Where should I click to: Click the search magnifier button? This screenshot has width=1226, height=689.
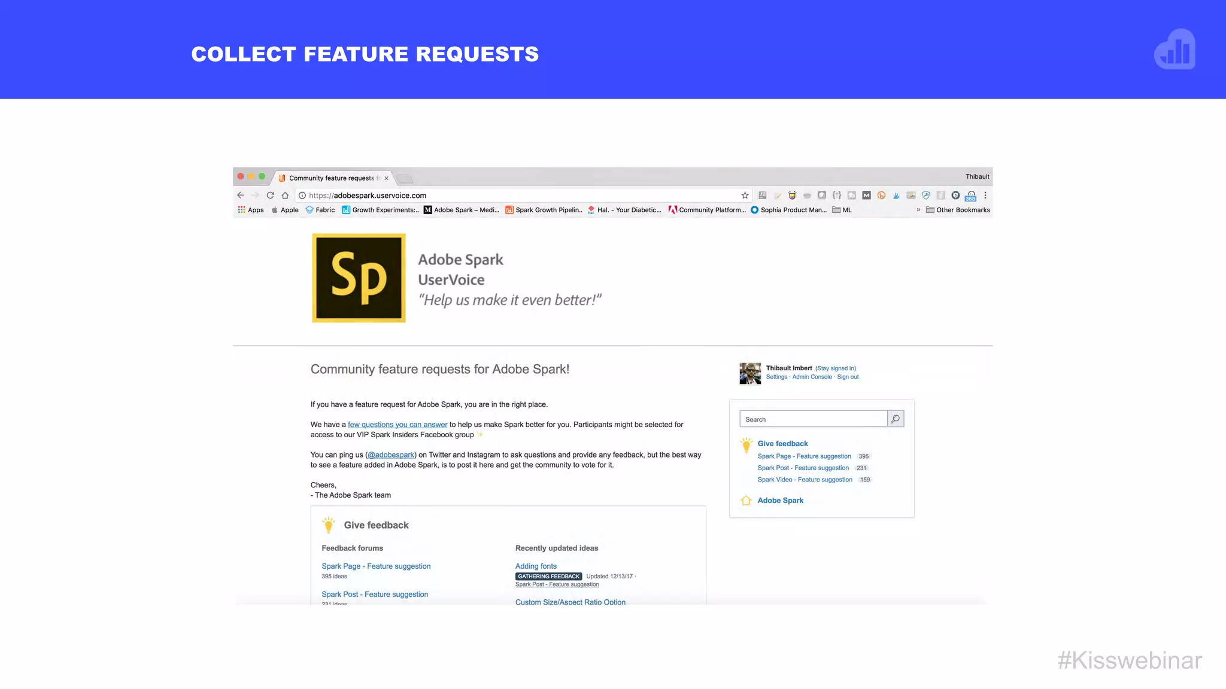point(896,419)
